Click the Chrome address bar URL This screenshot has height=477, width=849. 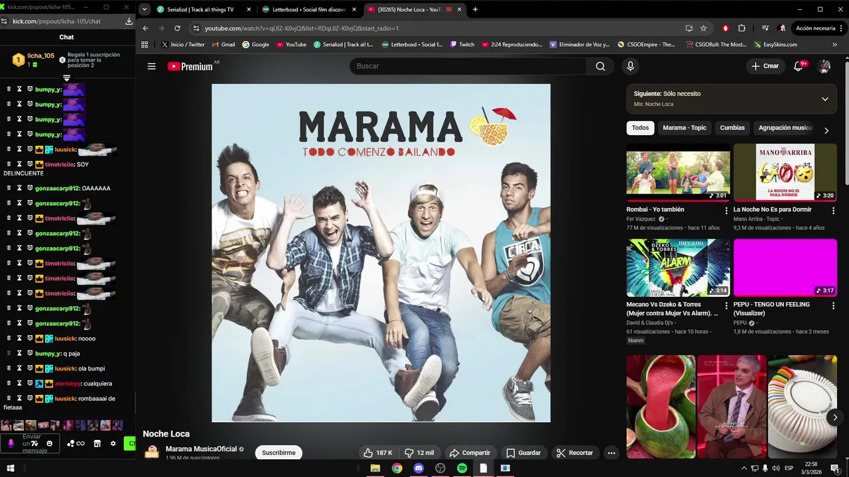(302, 28)
